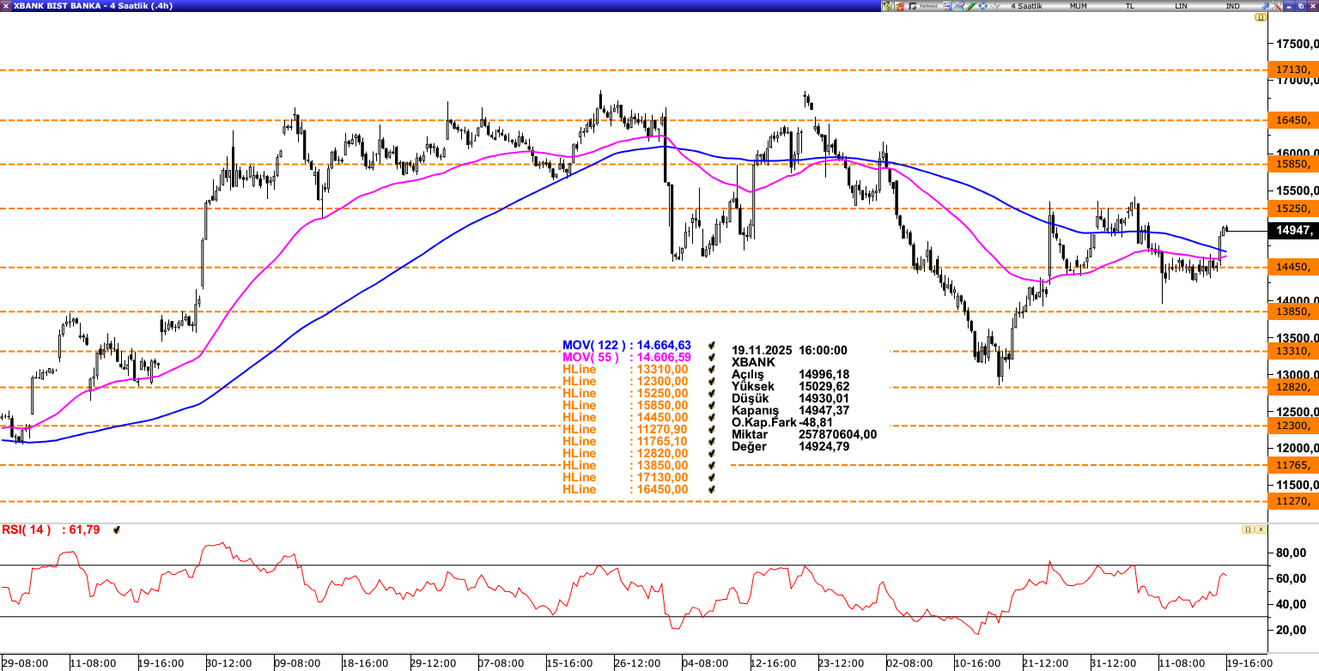
Task: Close the RSI panel with X button
Action: tap(1261, 530)
